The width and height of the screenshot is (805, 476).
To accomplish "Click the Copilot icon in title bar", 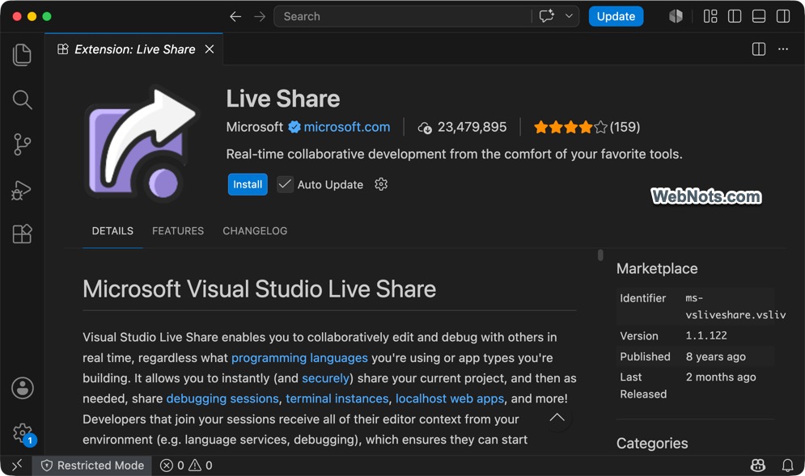I will (x=676, y=16).
